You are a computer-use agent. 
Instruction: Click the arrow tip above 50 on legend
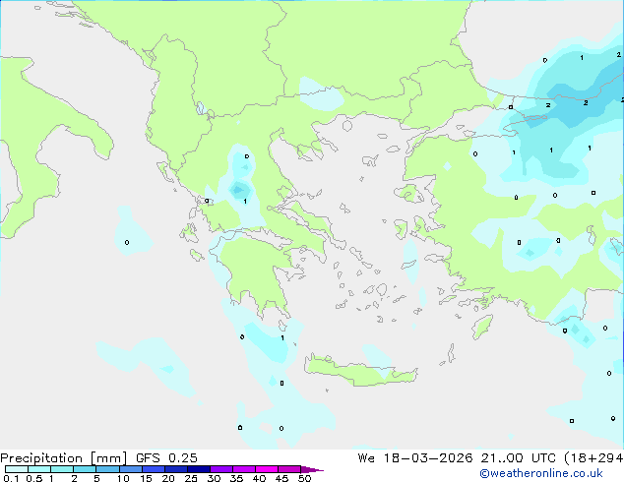pyautogui.click(x=312, y=469)
